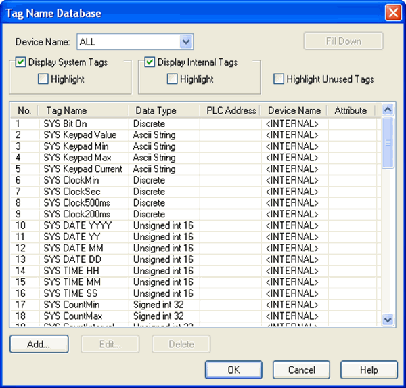Uncheck Display Internal Tags checkbox
Screen dimensions: 406x388
150,62
